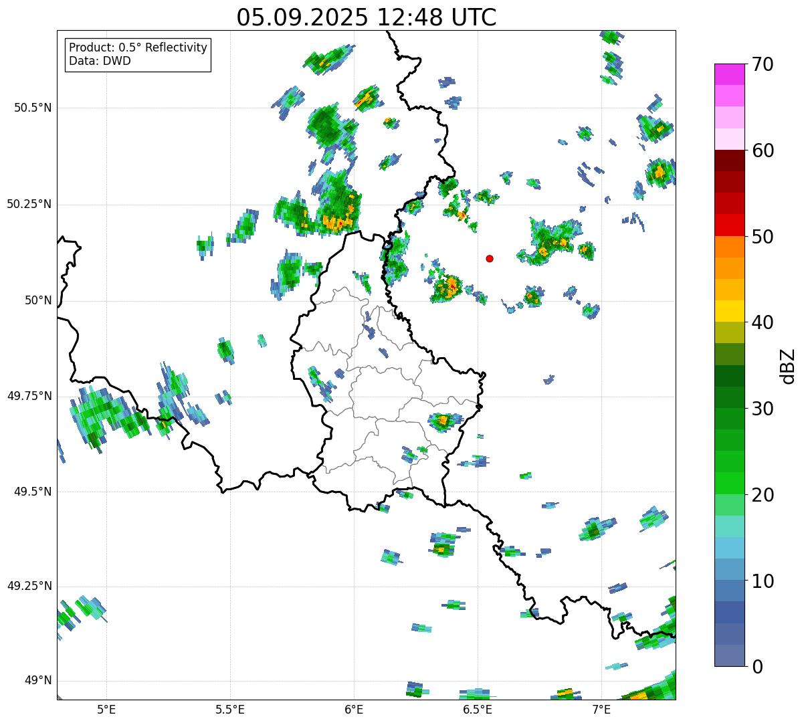The height and width of the screenshot is (723, 804).
Task: Click the 'Product: 0.5° Reflectivity' text
Action: pyautogui.click(x=138, y=47)
